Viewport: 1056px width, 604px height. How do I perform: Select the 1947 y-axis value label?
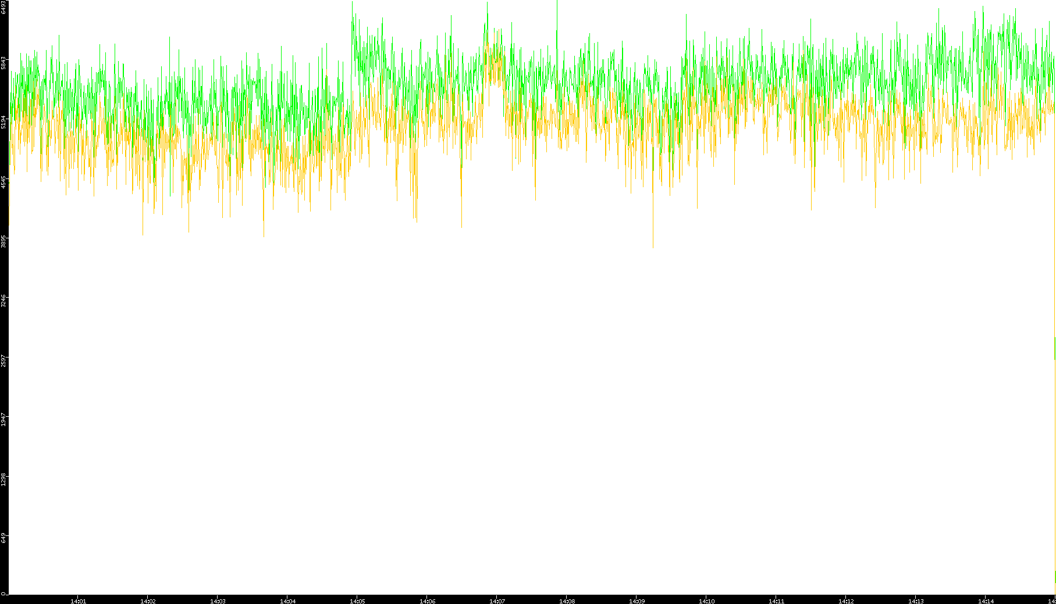tap(3, 420)
